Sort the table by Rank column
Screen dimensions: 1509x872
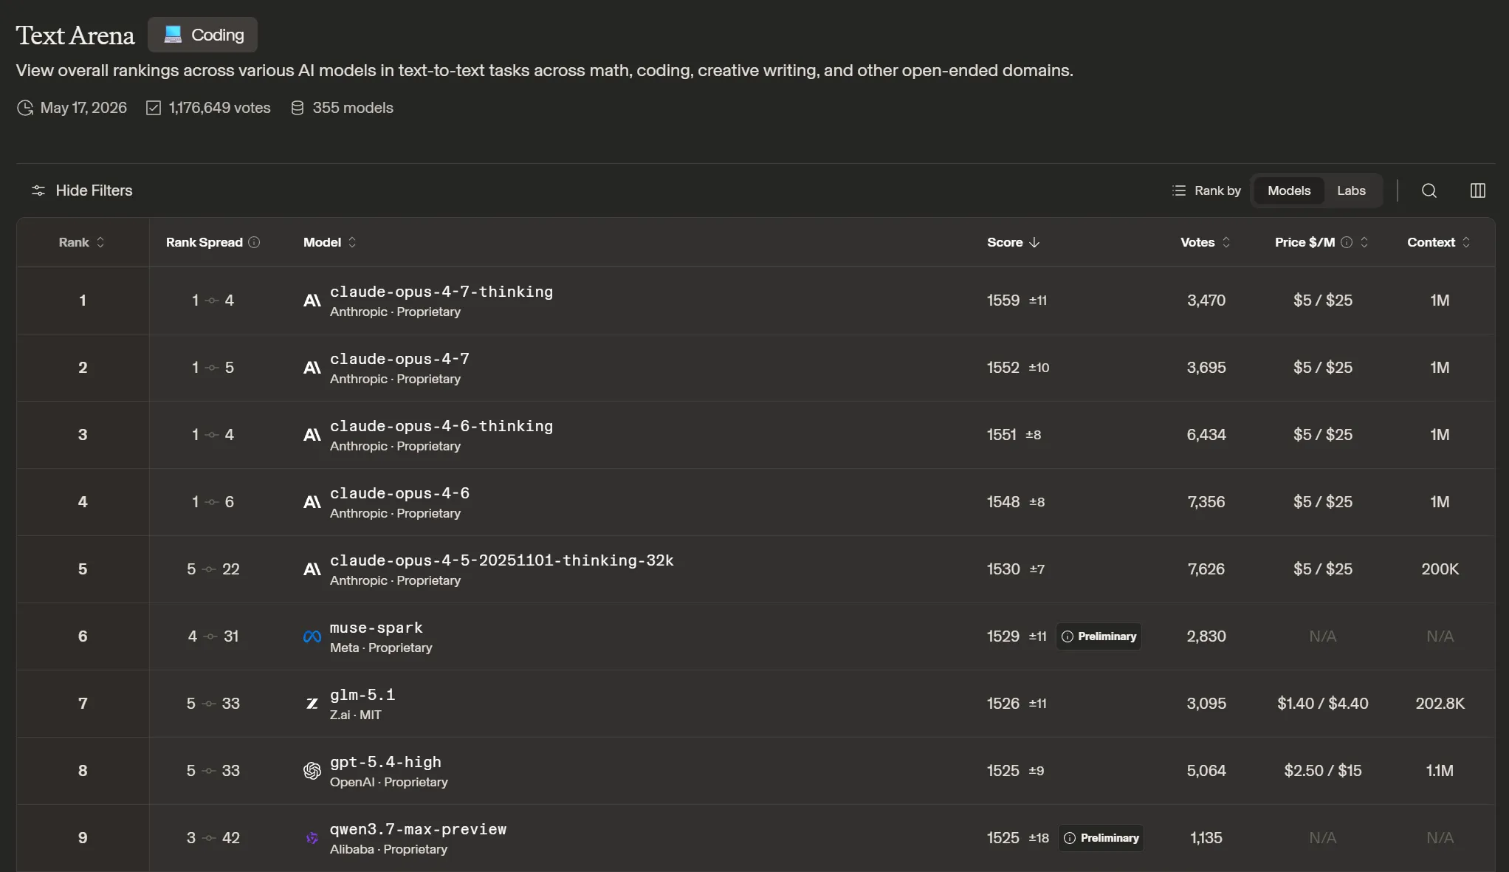click(x=82, y=242)
